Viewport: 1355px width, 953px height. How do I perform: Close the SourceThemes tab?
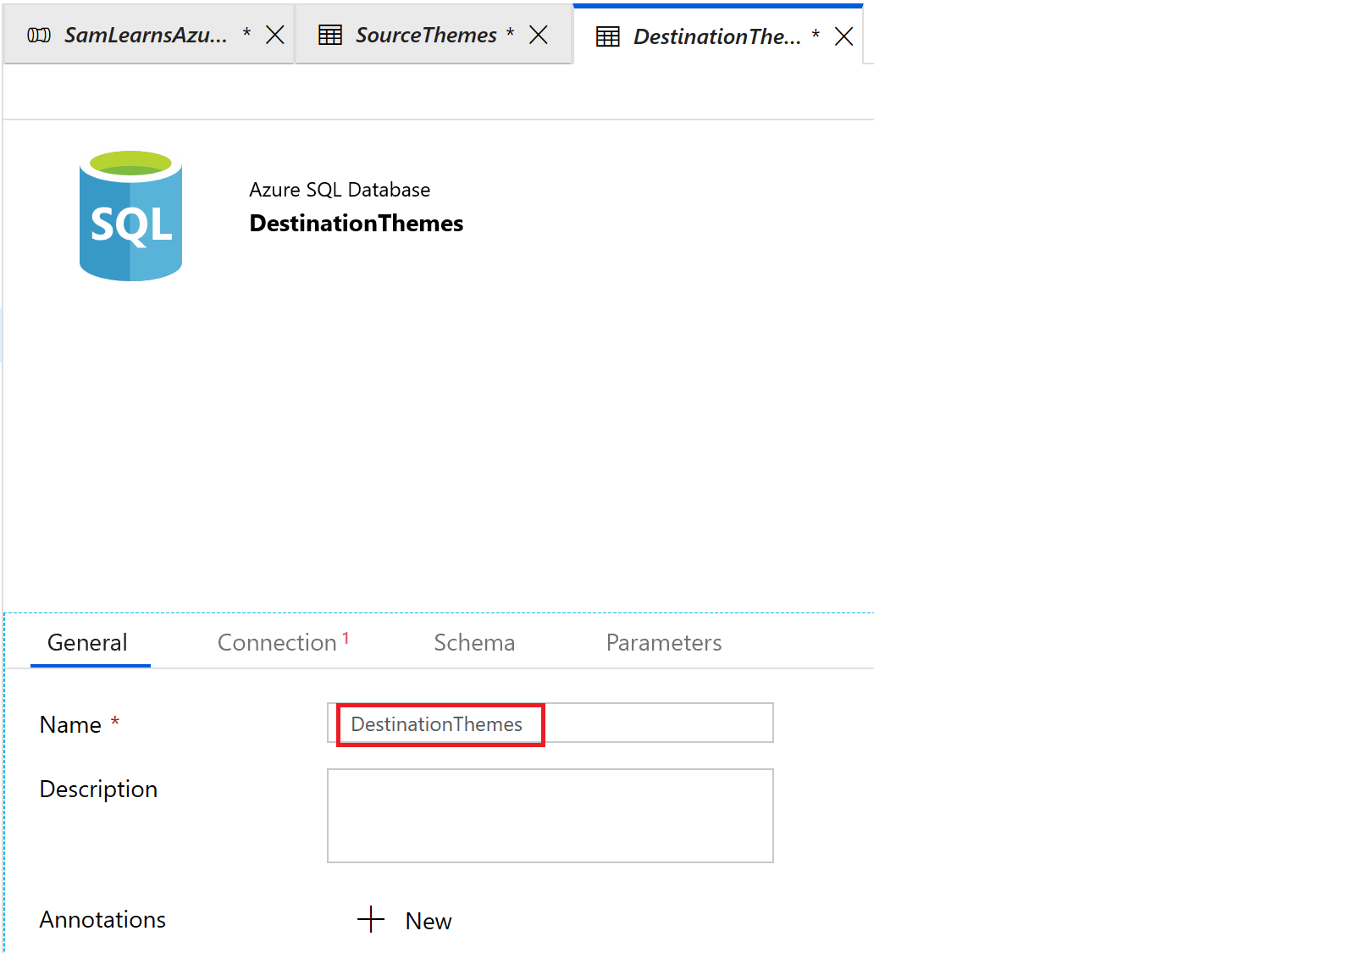[x=539, y=35]
